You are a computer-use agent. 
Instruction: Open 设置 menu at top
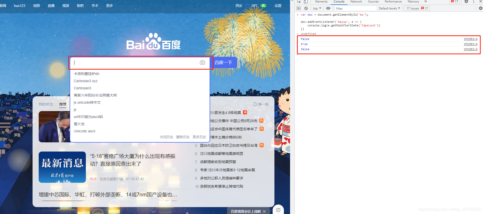[x=278, y=6]
